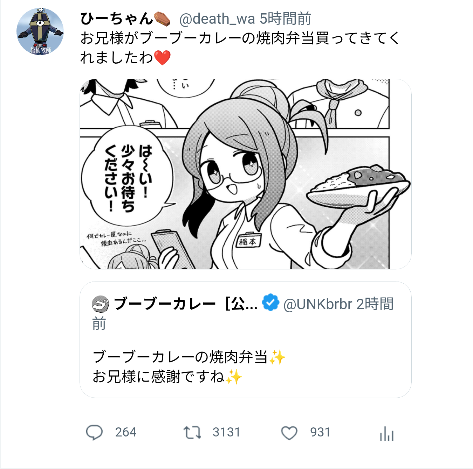The width and height of the screenshot is (473, 469).
Task: Click the ひーちゃん display name
Action: tap(117, 19)
